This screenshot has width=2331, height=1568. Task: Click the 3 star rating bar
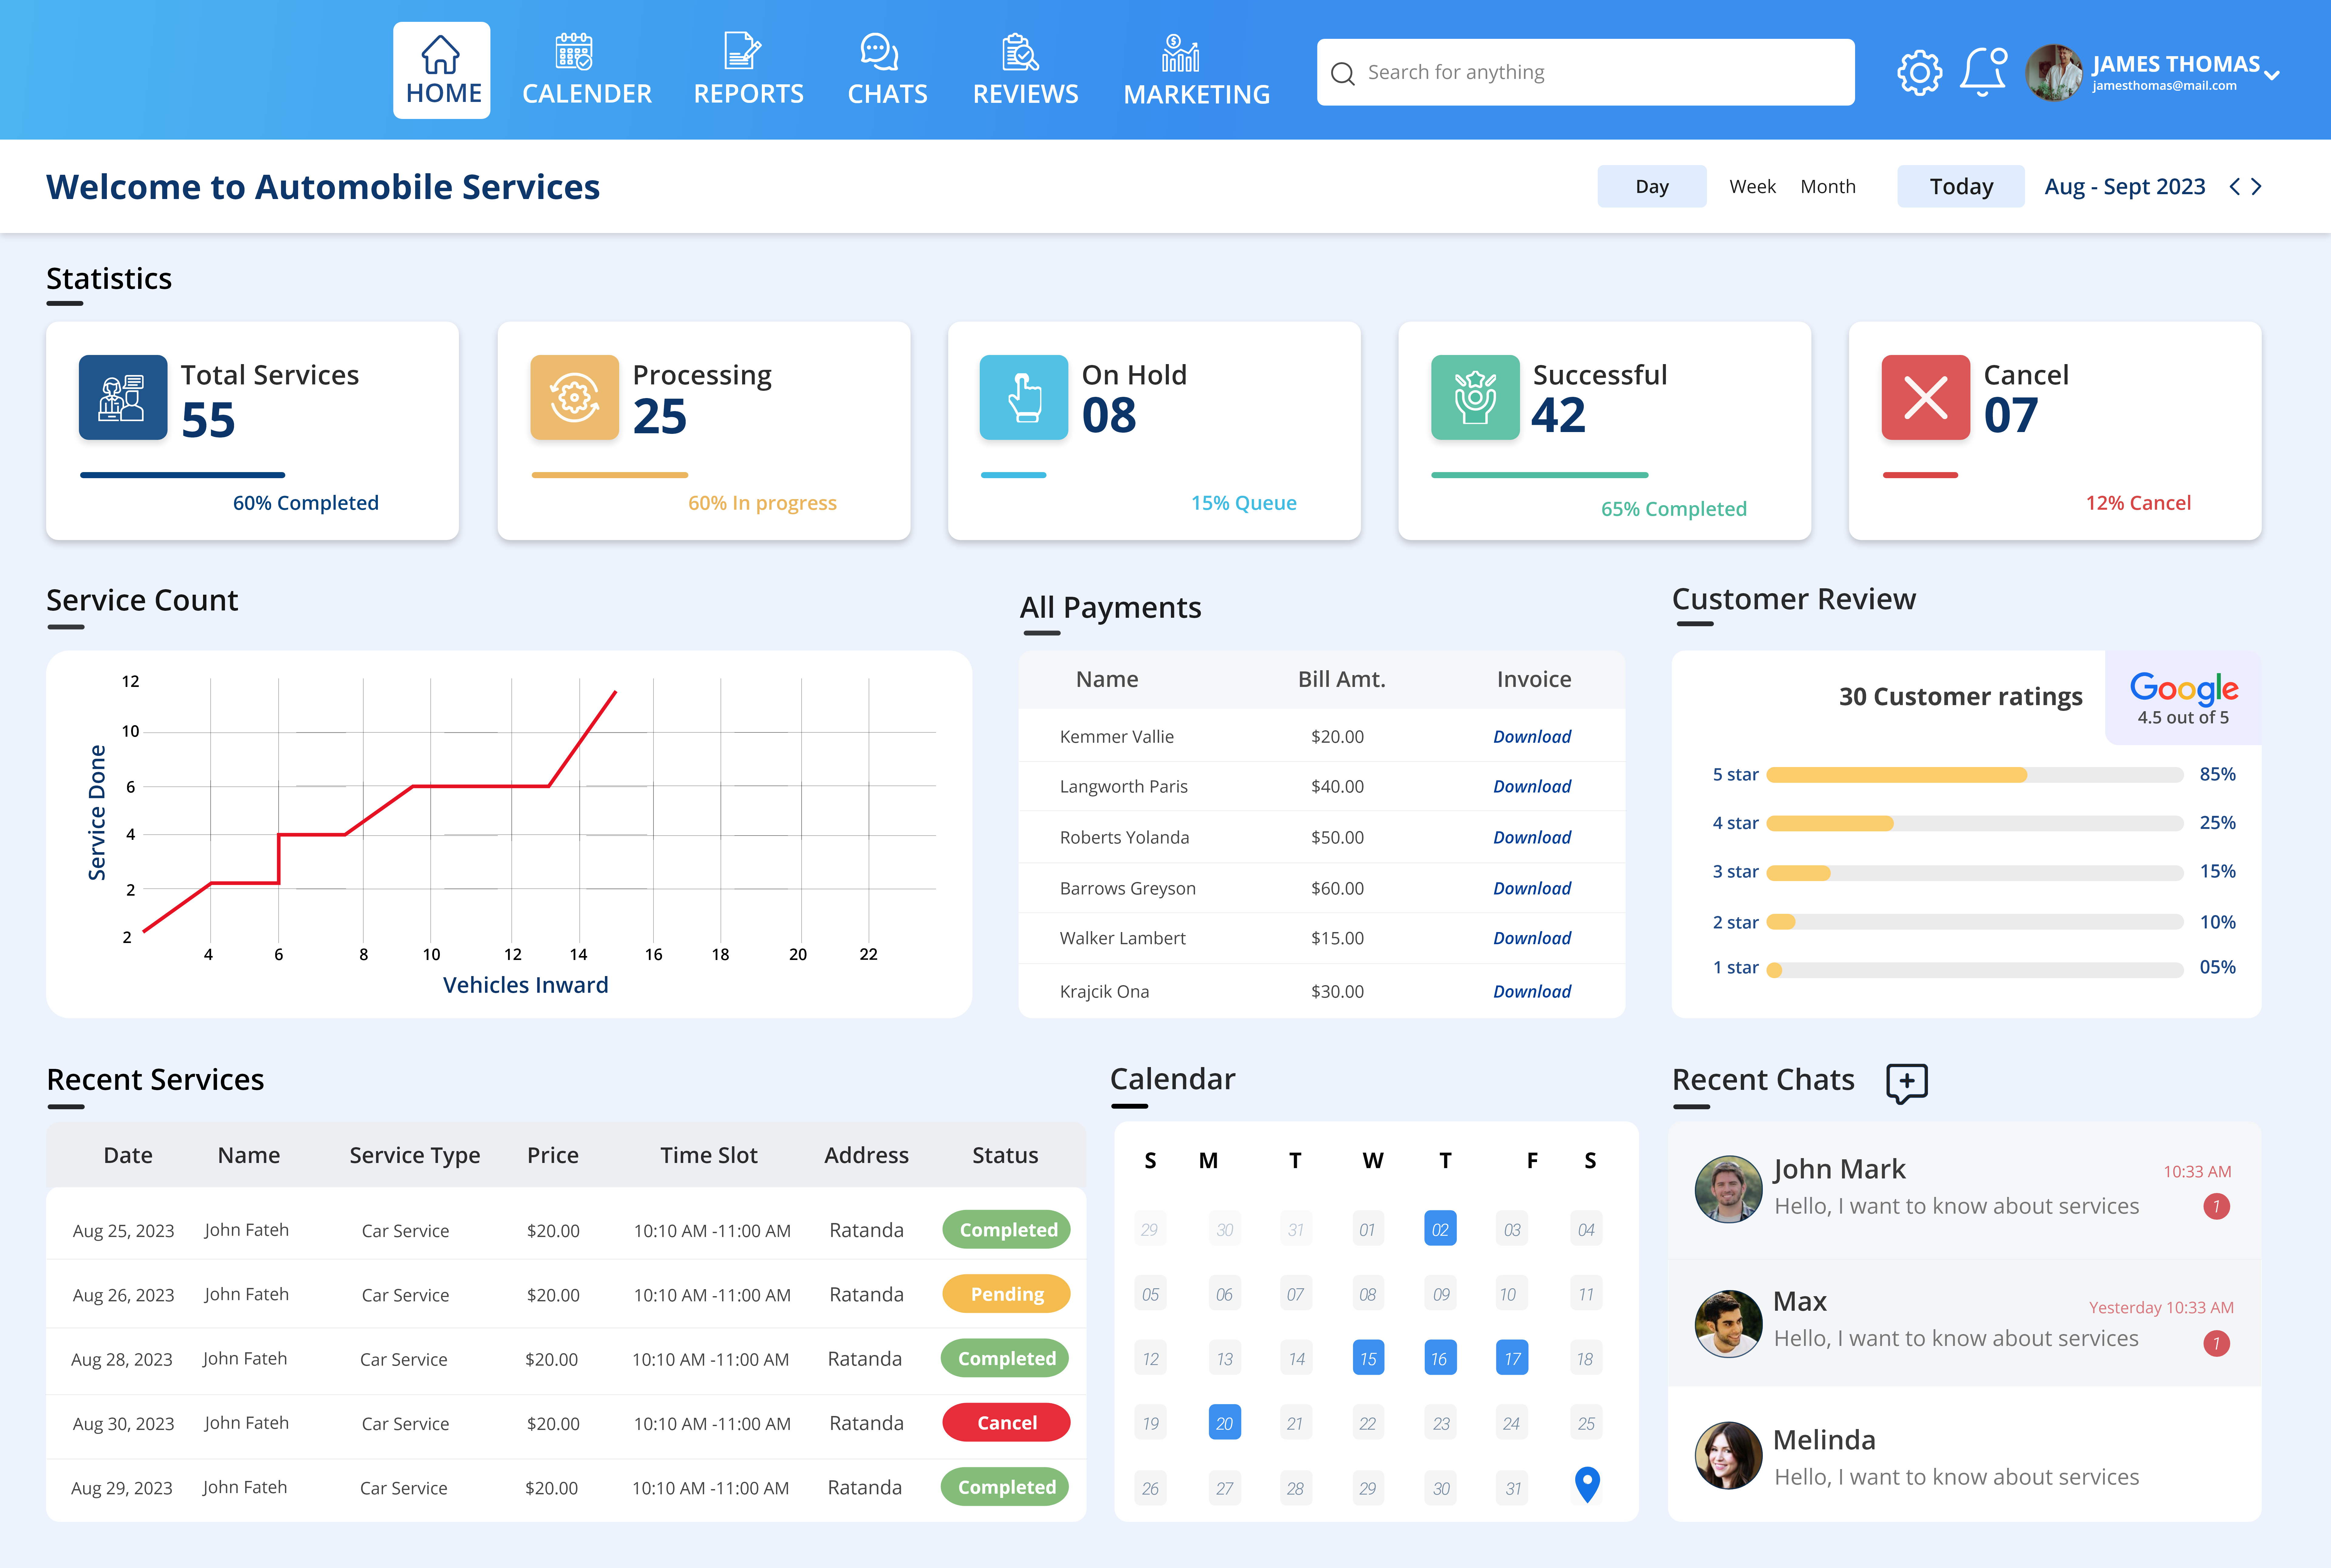click(x=1975, y=873)
